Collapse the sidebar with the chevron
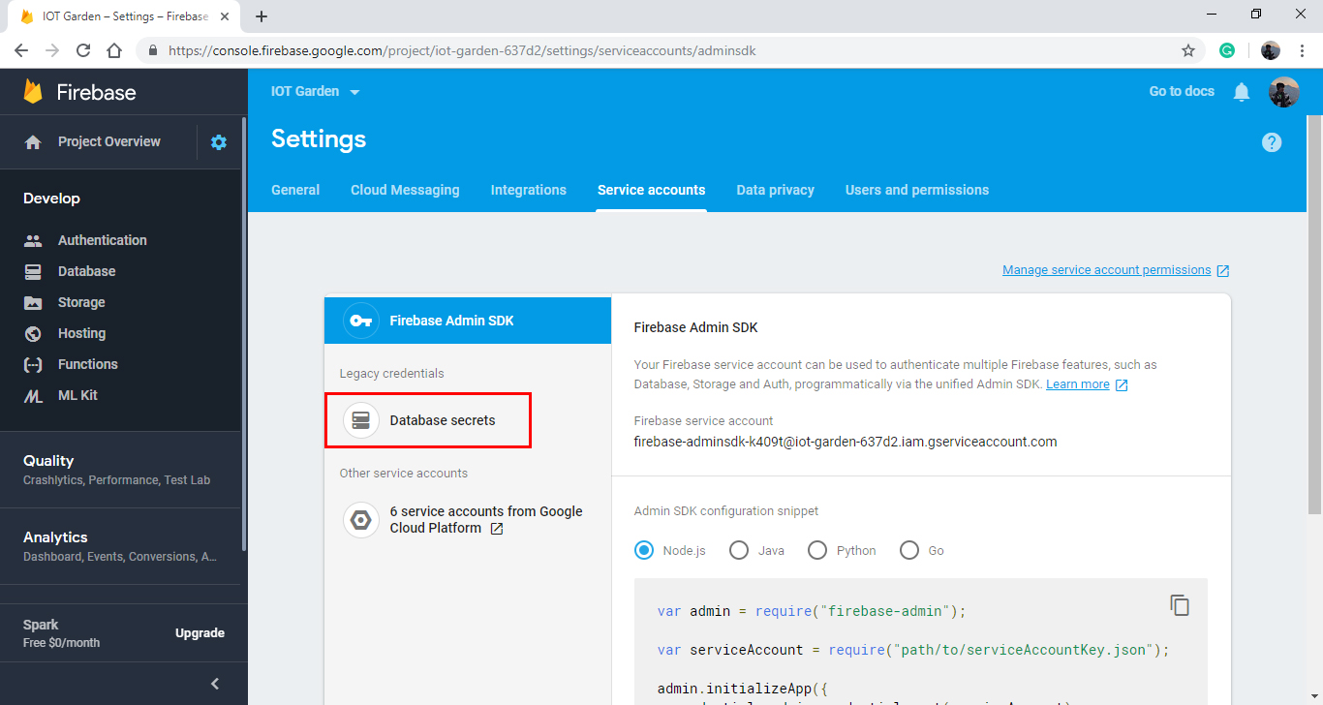The width and height of the screenshot is (1323, 705). 214,683
